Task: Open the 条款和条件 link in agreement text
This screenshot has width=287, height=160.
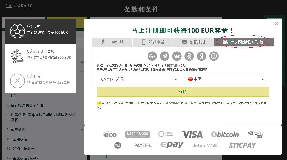Action: 173,103
